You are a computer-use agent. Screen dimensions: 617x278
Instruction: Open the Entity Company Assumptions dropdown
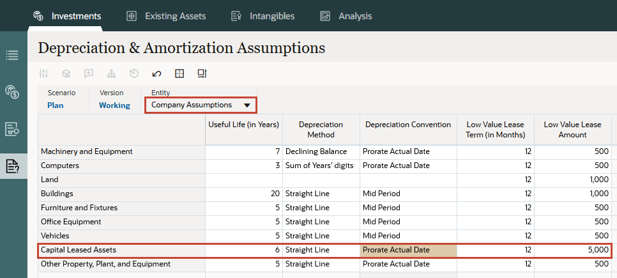(x=201, y=105)
